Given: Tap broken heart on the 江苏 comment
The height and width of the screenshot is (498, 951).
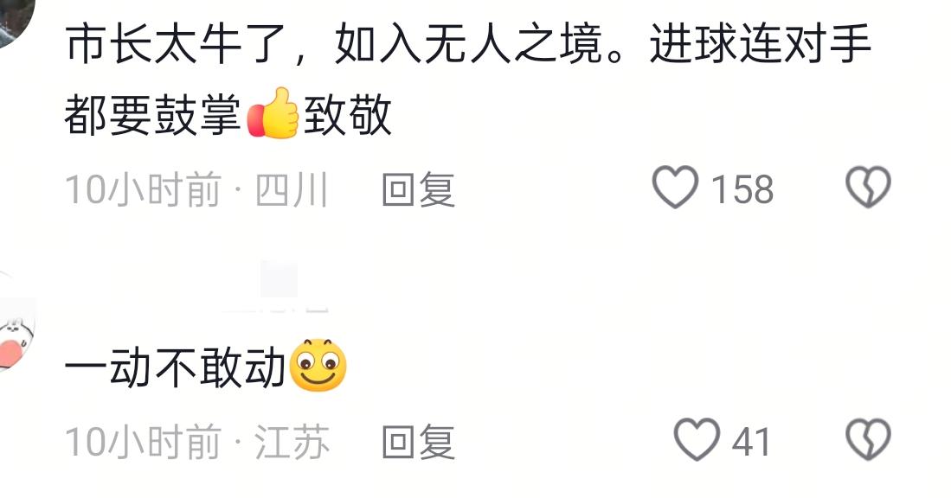Looking at the screenshot, I should point(868,439).
